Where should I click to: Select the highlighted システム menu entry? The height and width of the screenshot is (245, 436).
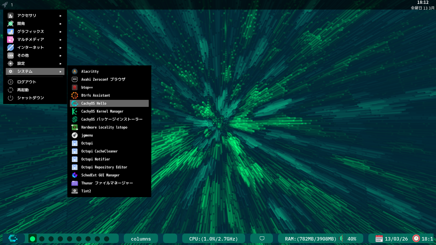pyautogui.click(x=35, y=71)
